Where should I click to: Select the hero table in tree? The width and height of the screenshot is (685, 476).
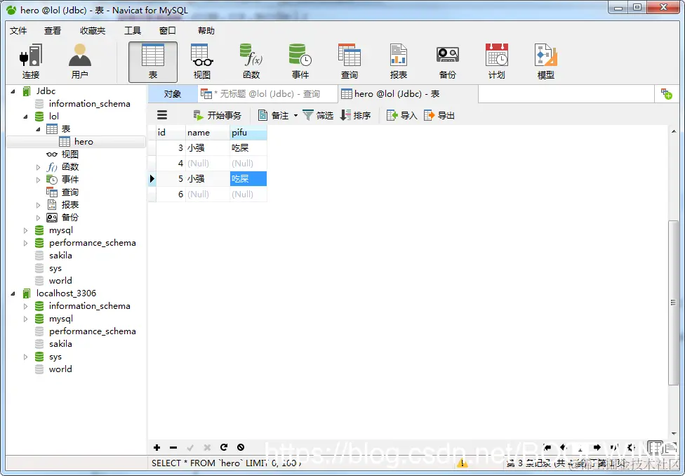click(77, 142)
